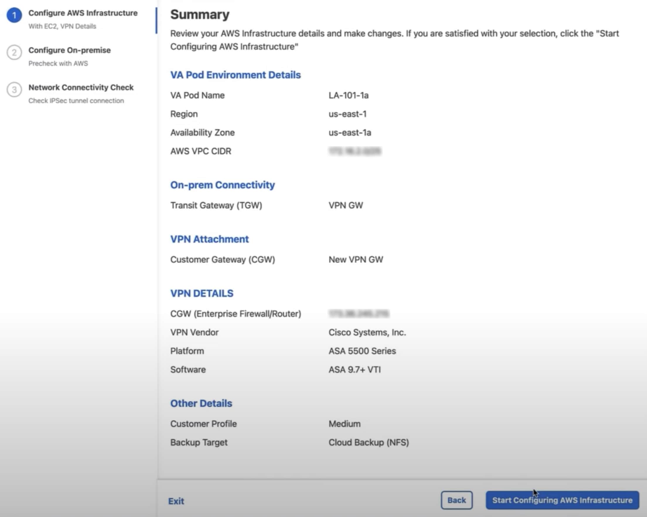Screen dimensions: 647x517
Task: Select the Precheck with AWS step label
Action: (58, 63)
